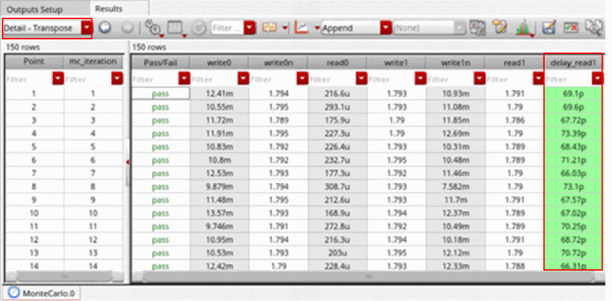612x301 pixels.
Task: Click the magnifier search icon at toolbar end
Action: click(x=594, y=28)
